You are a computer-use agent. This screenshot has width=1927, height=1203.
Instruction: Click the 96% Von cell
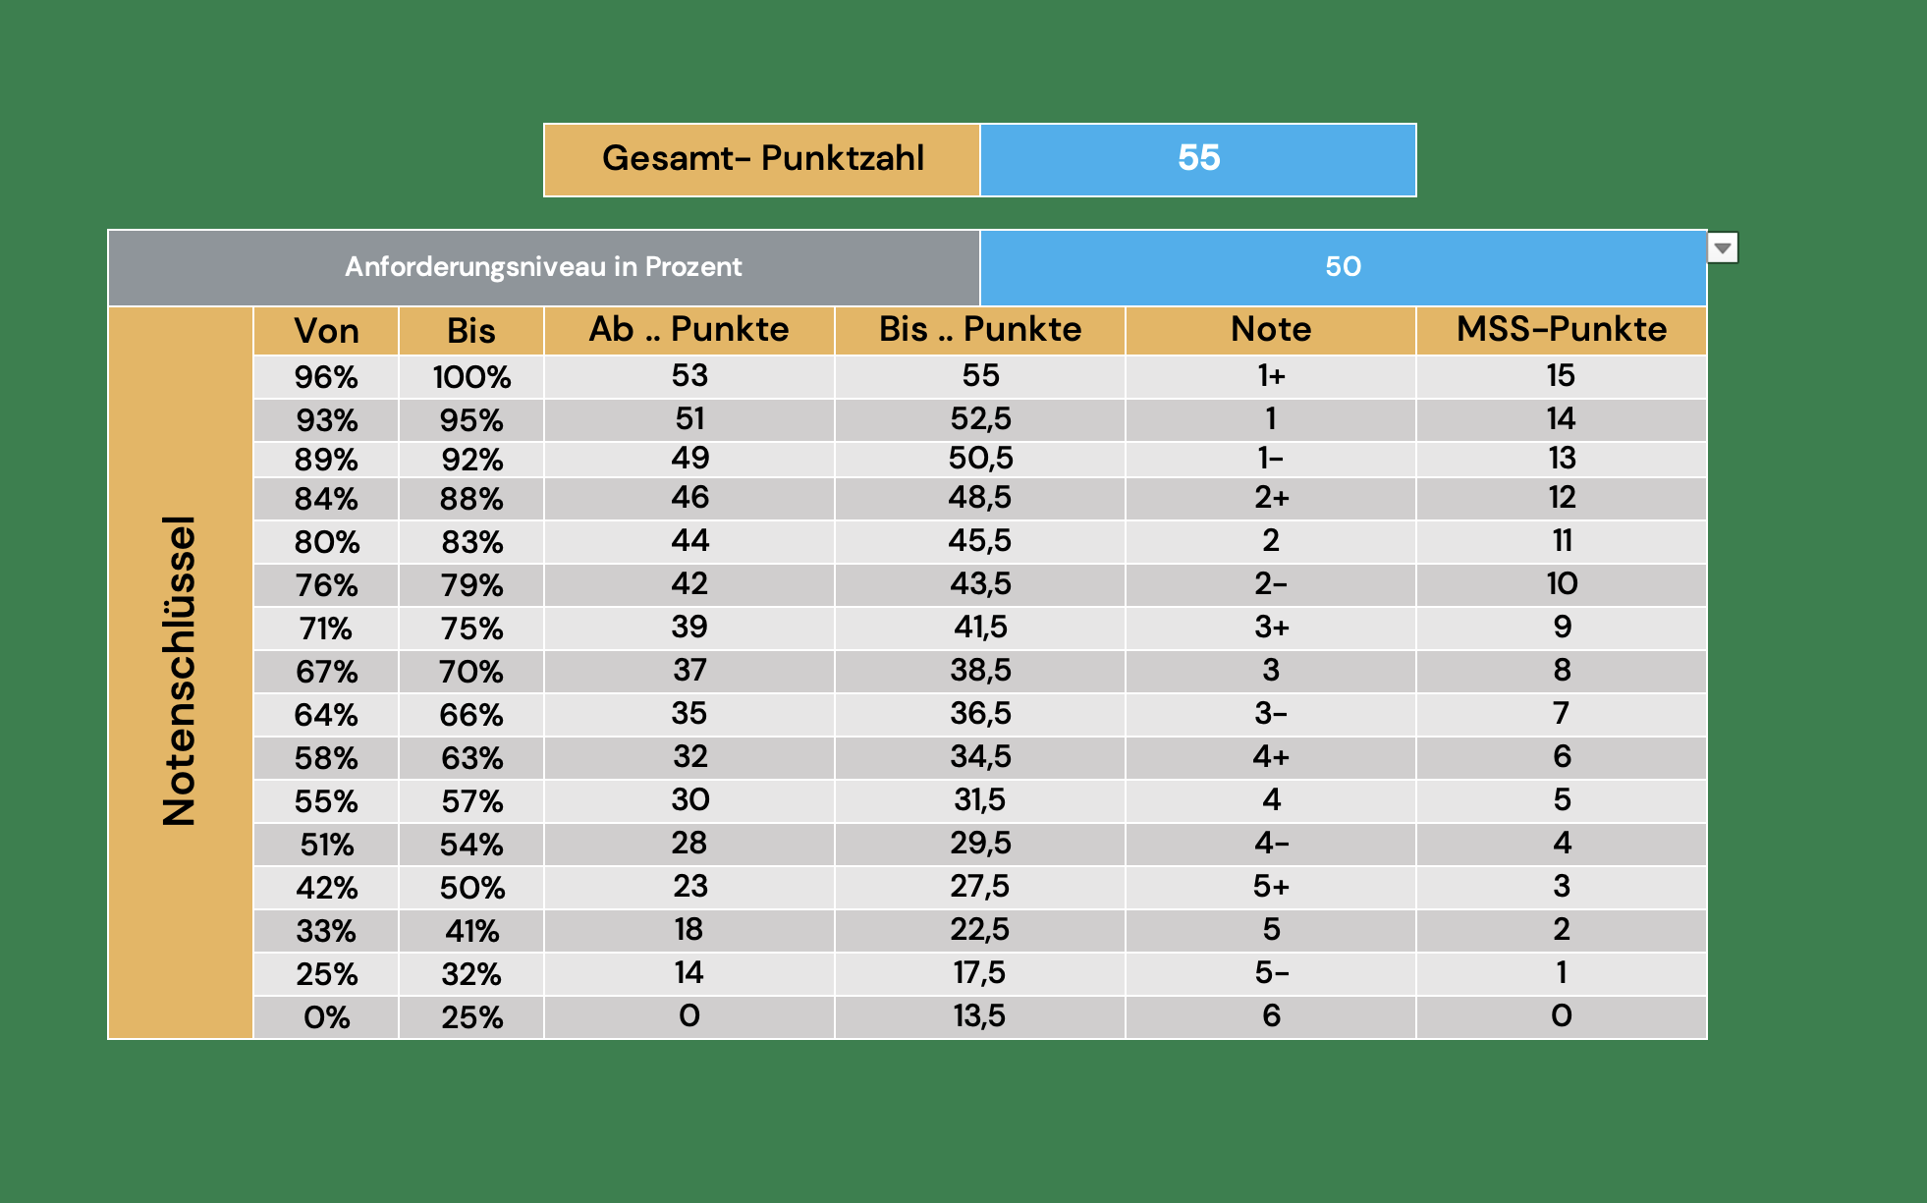coord(326,377)
